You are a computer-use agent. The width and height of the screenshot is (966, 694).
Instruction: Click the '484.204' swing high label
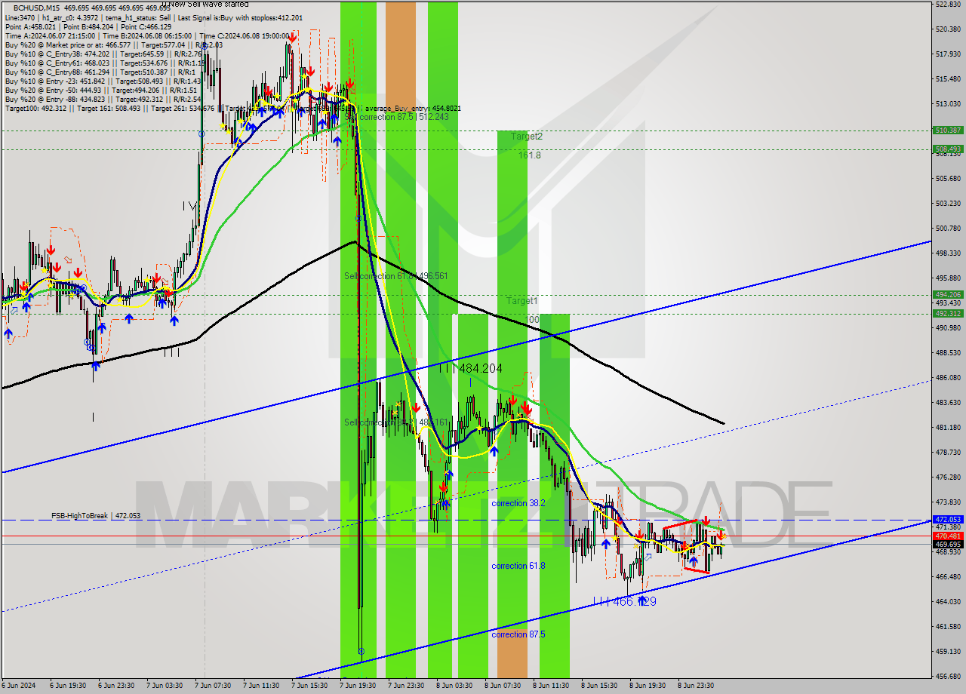pyautogui.click(x=481, y=368)
